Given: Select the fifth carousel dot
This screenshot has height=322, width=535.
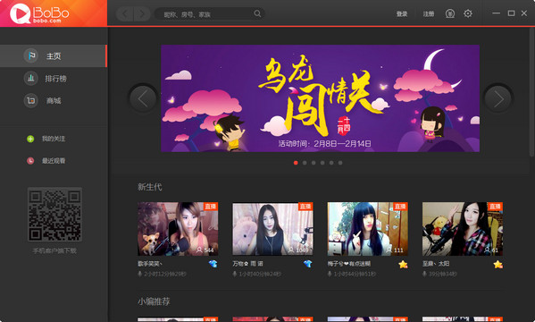Looking at the screenshot, I should click(x=331, y=163).
